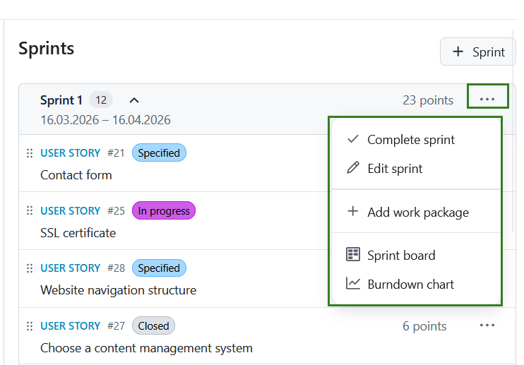Click the Sprint 1 three-dot menu icon
This screenshot has height=365, width=524.
[487, 100]
